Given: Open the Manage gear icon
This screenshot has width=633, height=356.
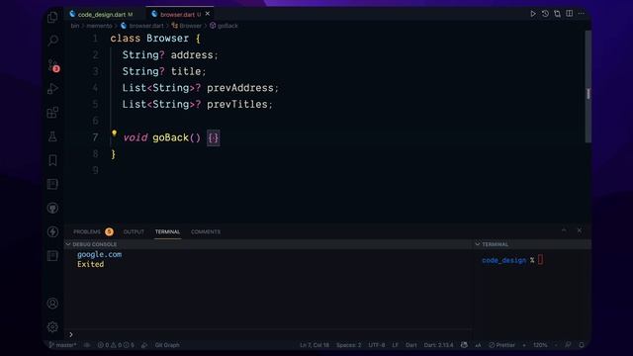Looking at the screenshot, I should click(x=52, y=327).
